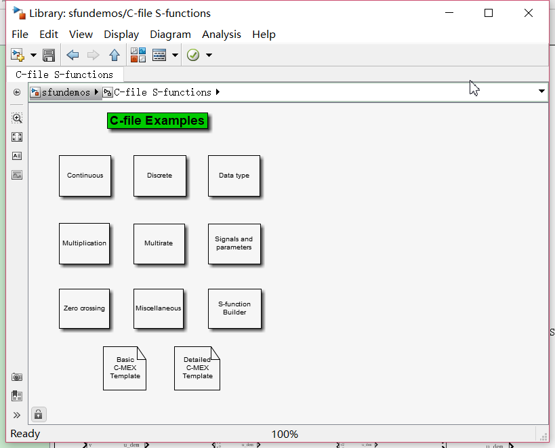Select the S-function Builder block
Image resolution: width=555 pixels, height=448 pixels.
tap(234, 308)
